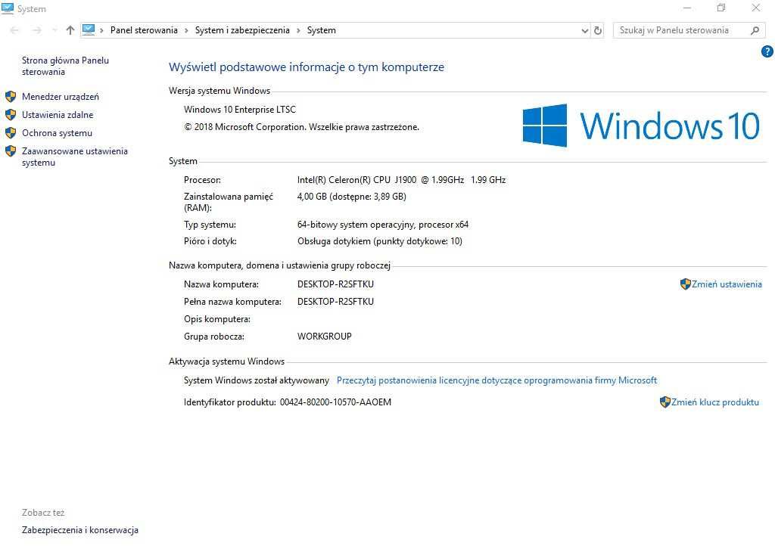Open the Panel sterowania breadcrumb
The width and height of the screenshot is (775, 546).
pyautogui.click(x=144, y=30)
